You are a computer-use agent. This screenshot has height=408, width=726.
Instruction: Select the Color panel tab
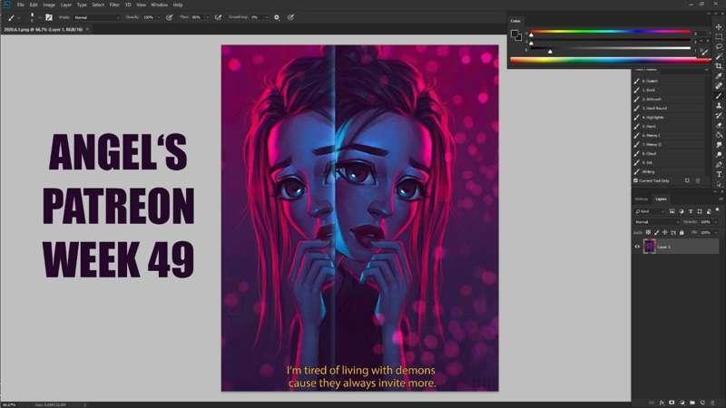point(515,21)
